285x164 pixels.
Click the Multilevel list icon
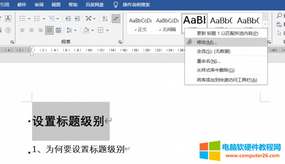click(x=52, y=18)
